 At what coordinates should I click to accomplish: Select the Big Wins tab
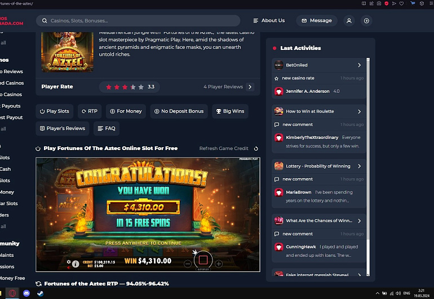coord(230,111)
